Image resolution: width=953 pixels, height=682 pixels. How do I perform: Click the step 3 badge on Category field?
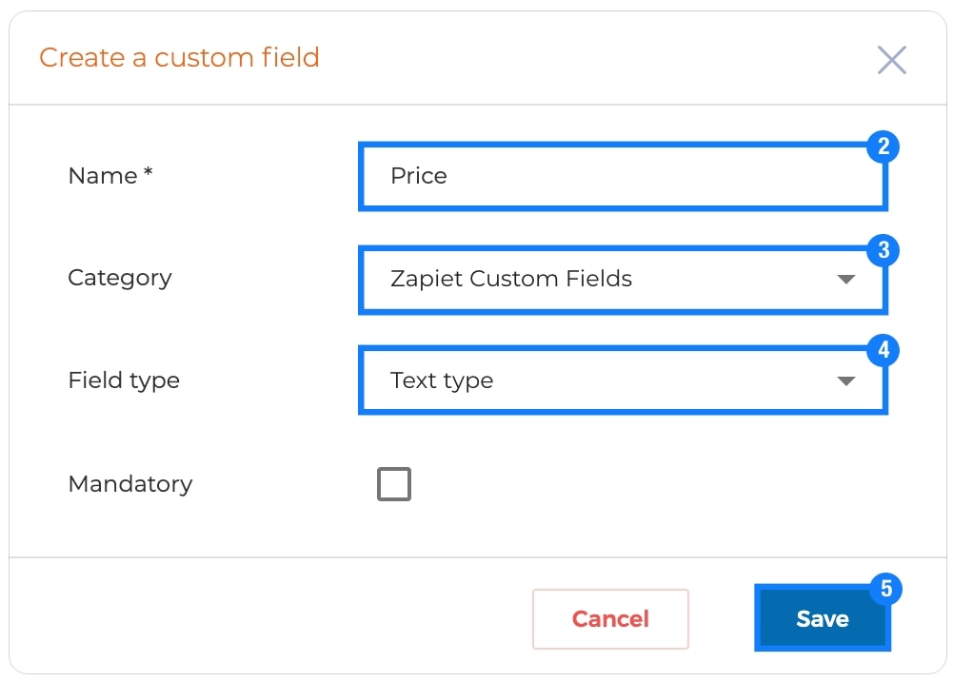pyautogui.click(x=884, y=249)
